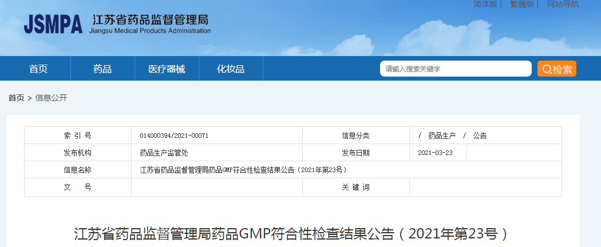Viewport: 601px width, 247px height.
Task: Select the 药品生产监管处 cell
Action: 217,153
